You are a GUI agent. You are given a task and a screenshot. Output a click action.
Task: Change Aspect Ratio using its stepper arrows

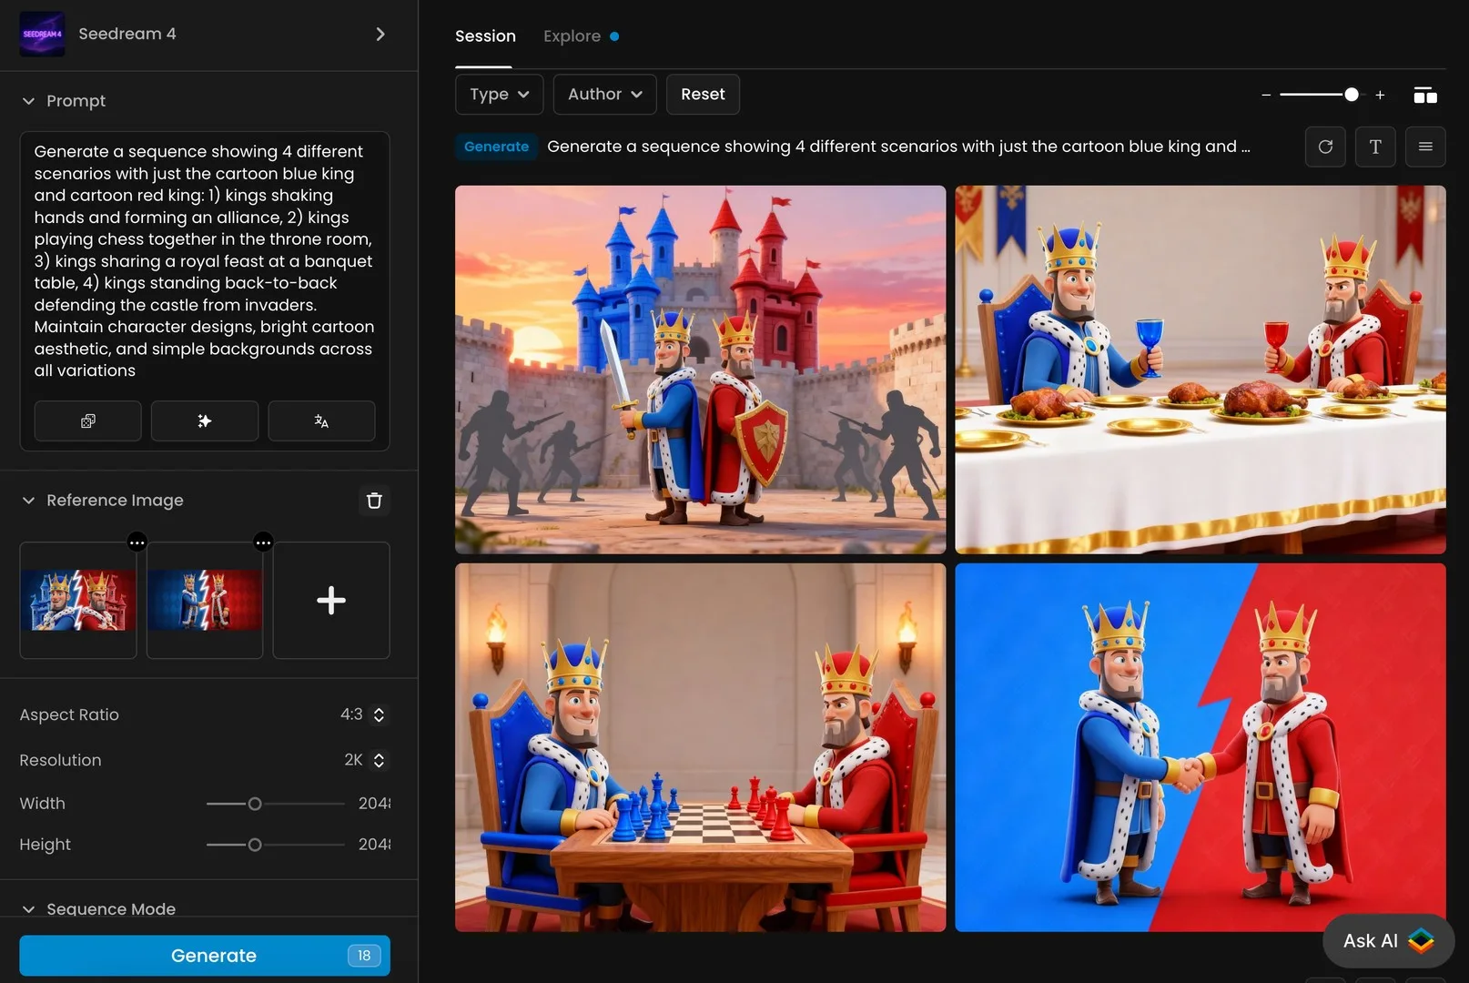pyautogui.click(x=380, y=714)
